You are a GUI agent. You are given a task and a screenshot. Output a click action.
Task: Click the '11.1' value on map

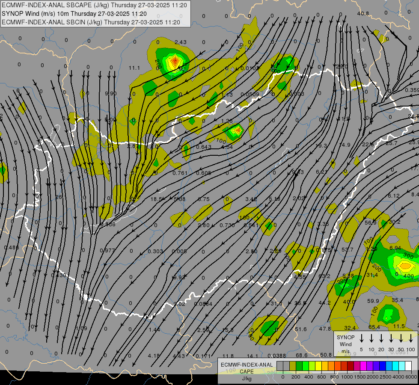[134, 68]
